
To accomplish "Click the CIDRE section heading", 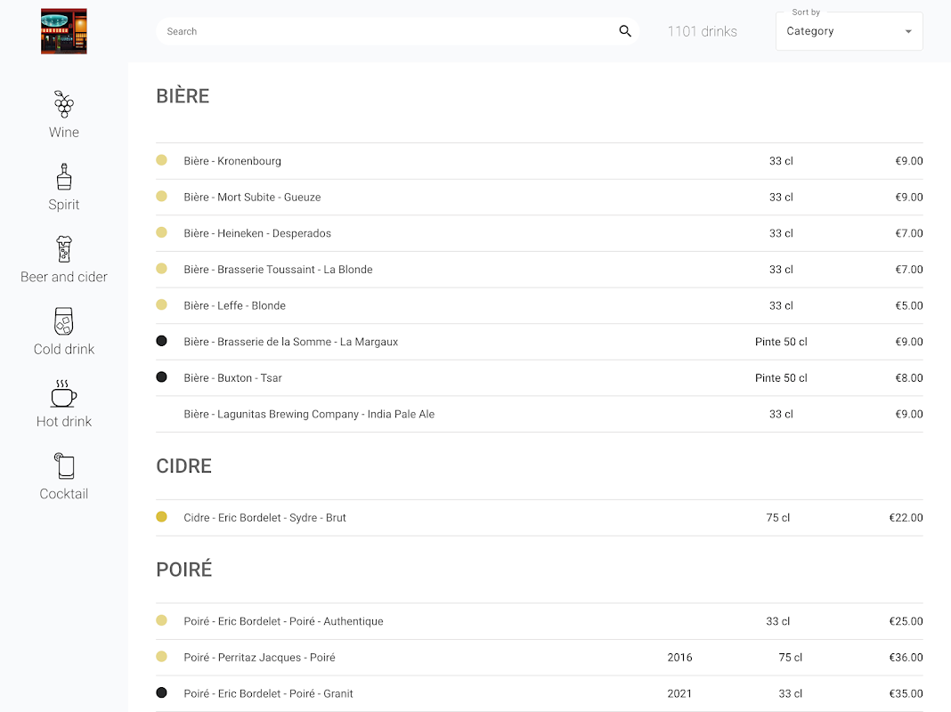I will click(x=183, y=466).
